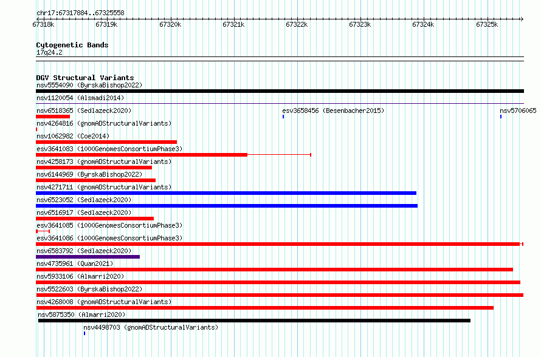The height and width of the screenshot is (357, 541).
Task: Click the 67325k ruler label
Action: click(x=487, y=24)
